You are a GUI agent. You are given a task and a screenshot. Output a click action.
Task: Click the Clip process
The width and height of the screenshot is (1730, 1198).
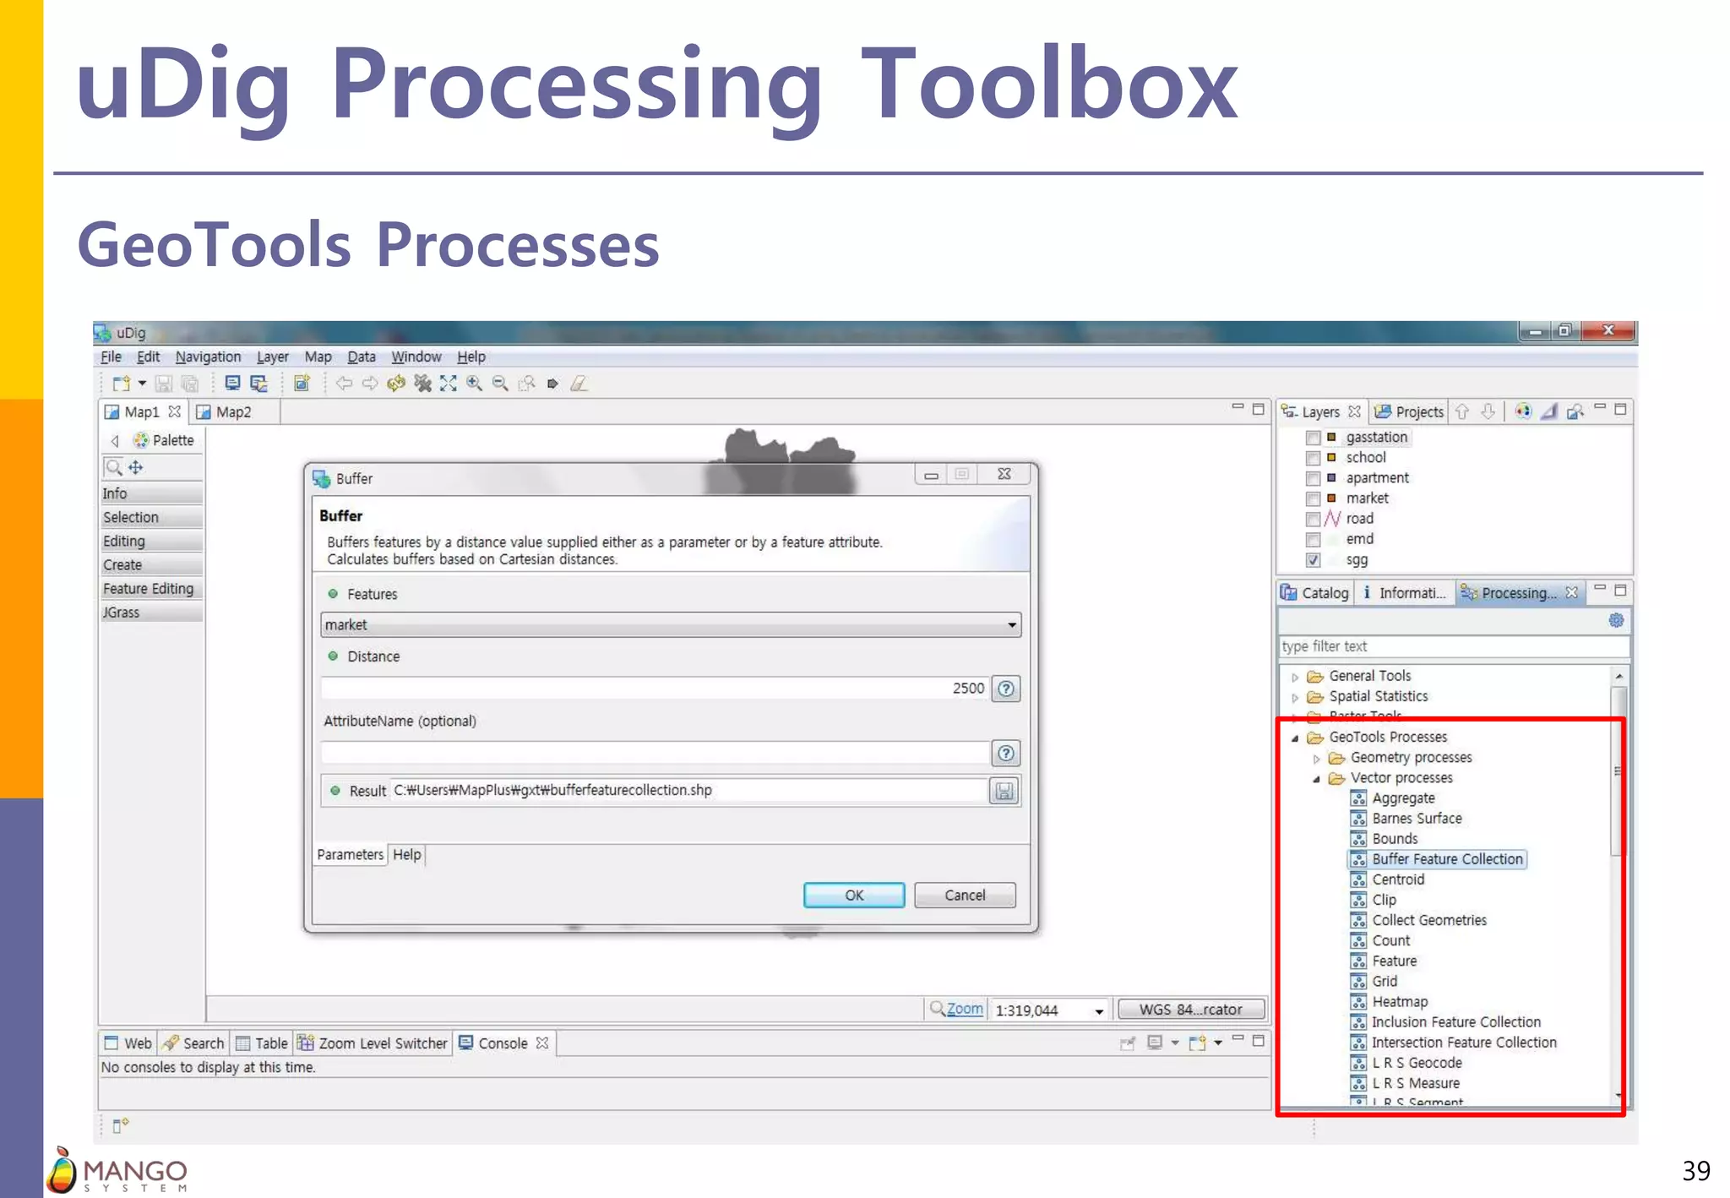1384,900
